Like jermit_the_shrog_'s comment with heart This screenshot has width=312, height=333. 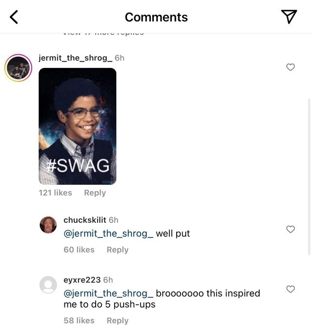291,67
